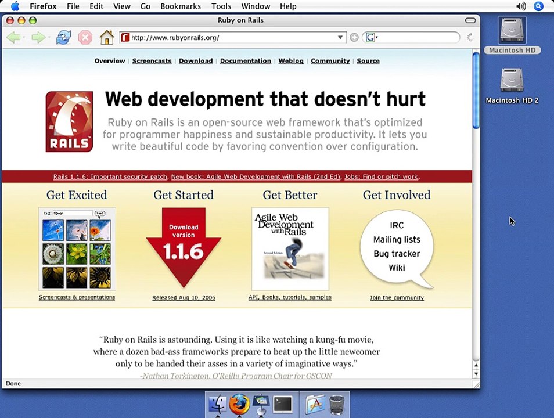Open the View menu
Image resolution: width=554 pixels, height=418 pixels.
[x=122, y=6]
